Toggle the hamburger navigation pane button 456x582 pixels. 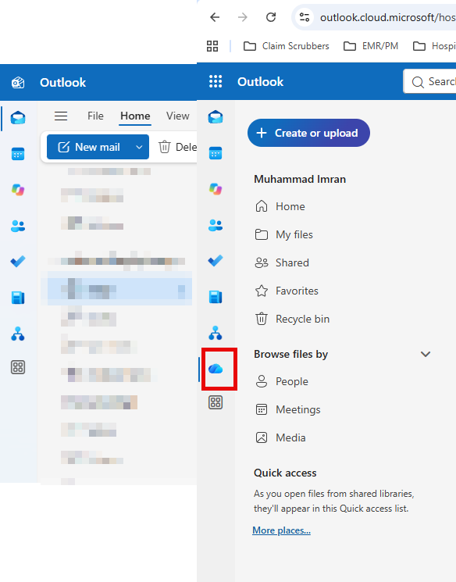coord(61,116)
